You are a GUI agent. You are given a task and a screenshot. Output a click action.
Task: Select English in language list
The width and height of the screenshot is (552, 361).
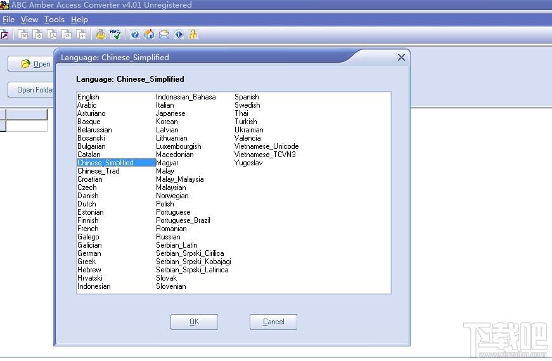88,97
